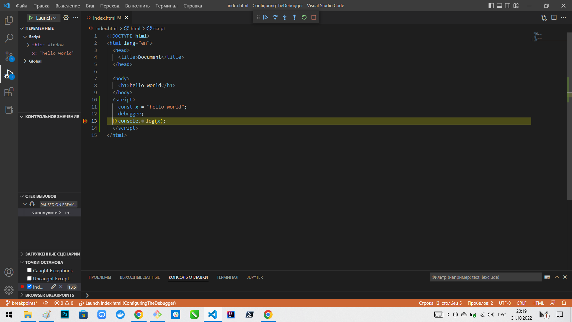Image resolution: width=572 pixels, height=322 pixels.
Task: Open the Extensions view
Action: coord(9,92)
